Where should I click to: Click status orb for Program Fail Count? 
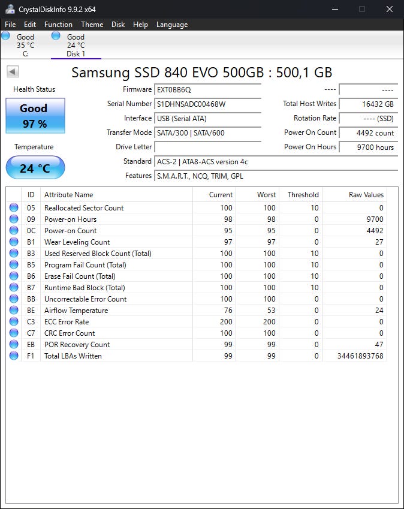pos(14,264)
